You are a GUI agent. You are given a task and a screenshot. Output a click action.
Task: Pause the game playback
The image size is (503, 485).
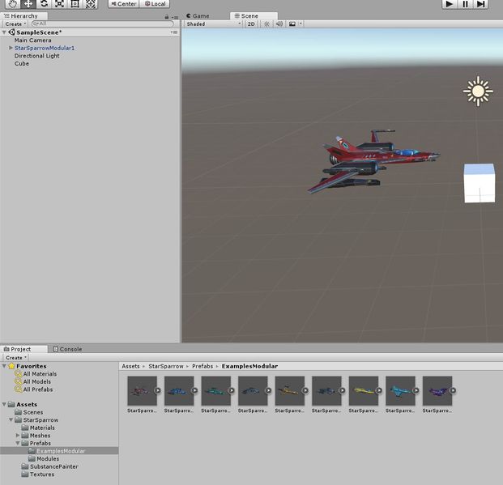[465, 4]
